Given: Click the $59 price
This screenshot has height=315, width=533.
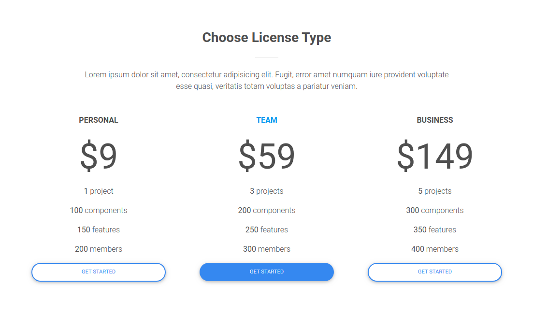Looking at the screenshot, I should pos(267,156).
